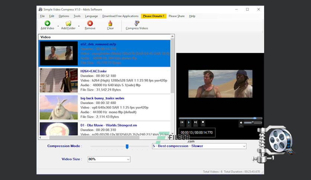
Task: Click Duration 00:00:52.180 text
Action: (x=98, y=76)
